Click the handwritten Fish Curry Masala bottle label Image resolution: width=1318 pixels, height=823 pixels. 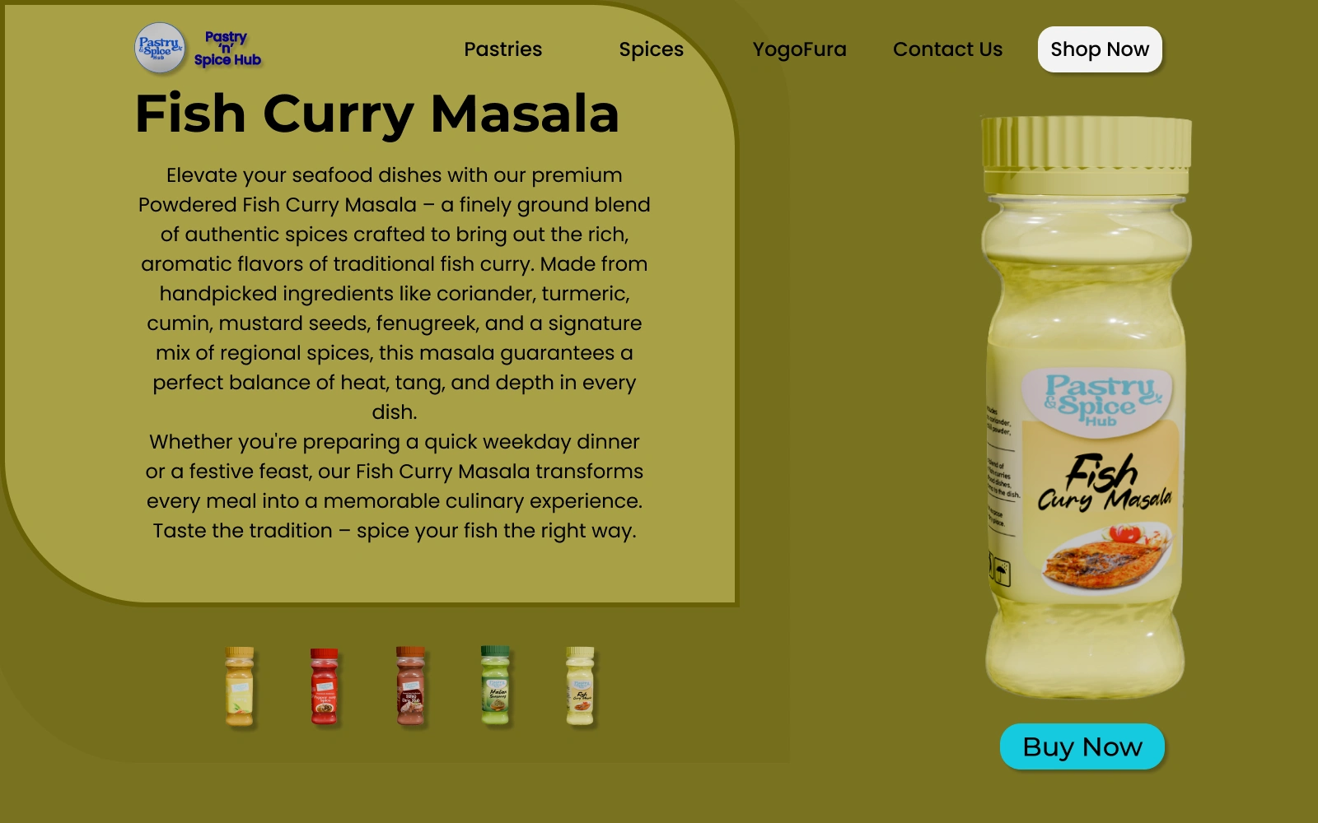(1104, 483)
